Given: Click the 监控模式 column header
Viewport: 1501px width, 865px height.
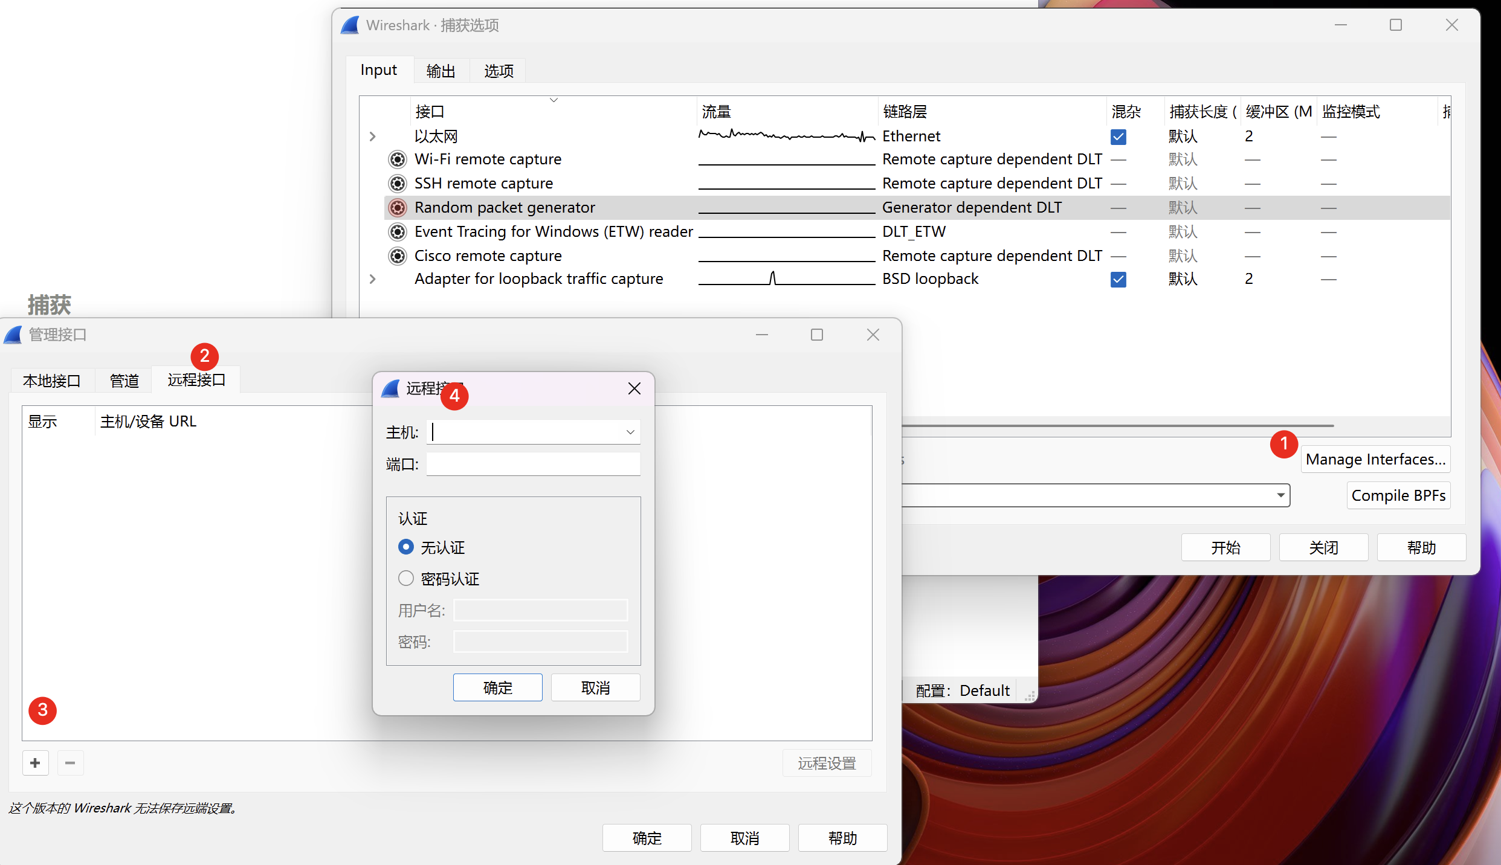Looking at the screenshot, I should point(1377,112).
